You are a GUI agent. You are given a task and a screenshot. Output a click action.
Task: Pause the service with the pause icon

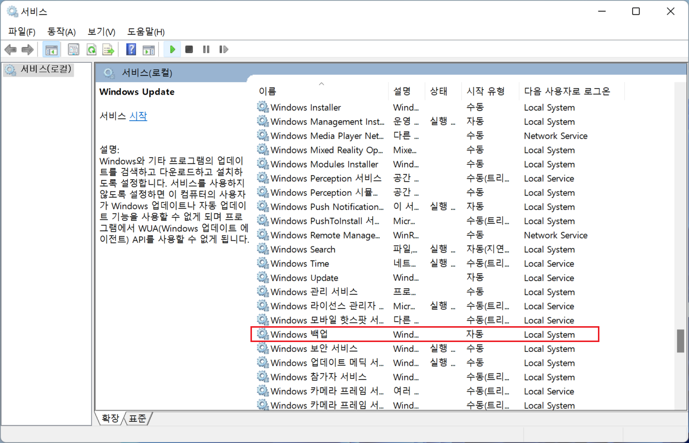tap(206, 49)
